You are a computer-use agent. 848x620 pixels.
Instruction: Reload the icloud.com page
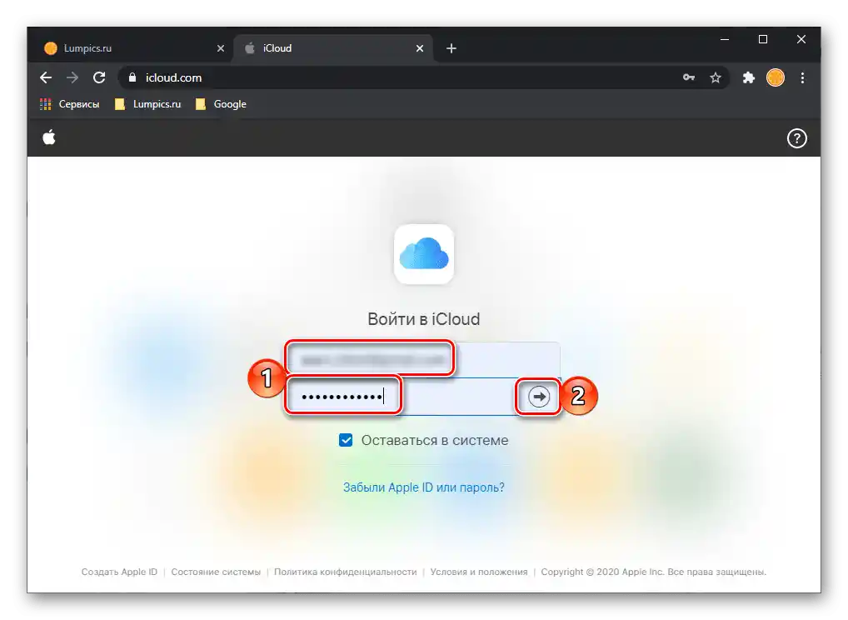(x=99, y=77)
